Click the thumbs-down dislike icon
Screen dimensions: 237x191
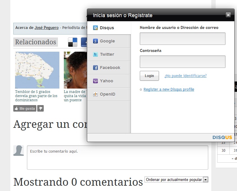tap(40, 109)
